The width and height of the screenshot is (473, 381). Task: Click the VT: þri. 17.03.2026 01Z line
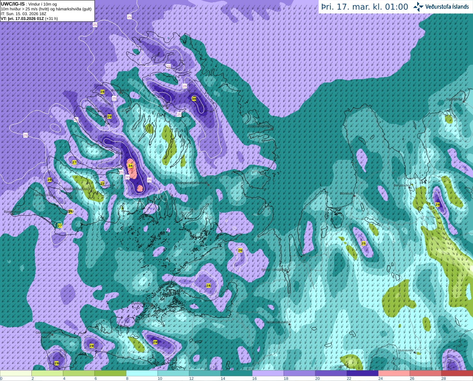tap(29, 18)
